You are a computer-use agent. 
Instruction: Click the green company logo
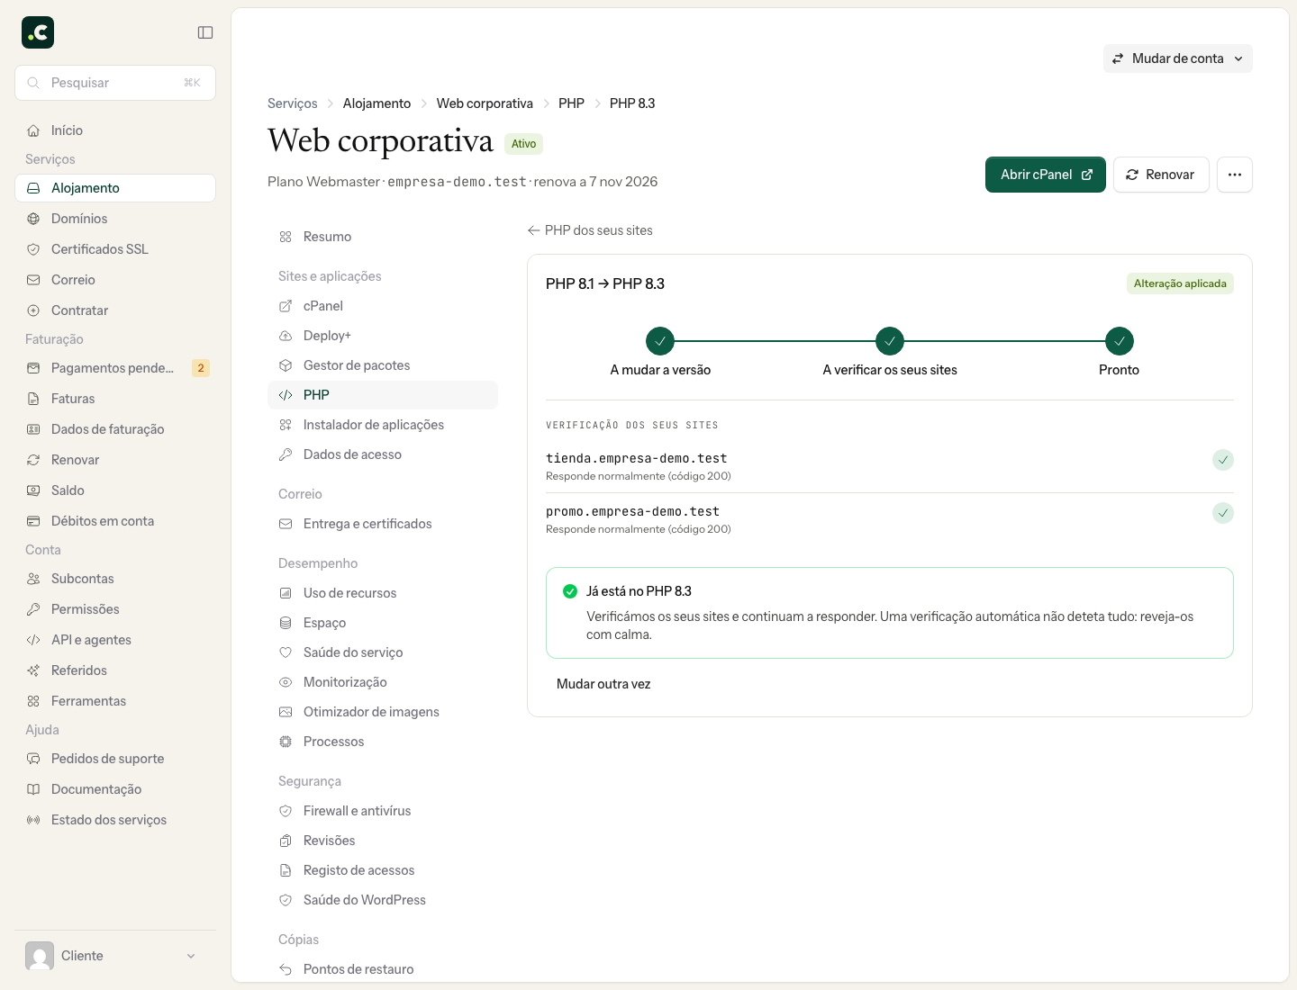coord(38,32)
